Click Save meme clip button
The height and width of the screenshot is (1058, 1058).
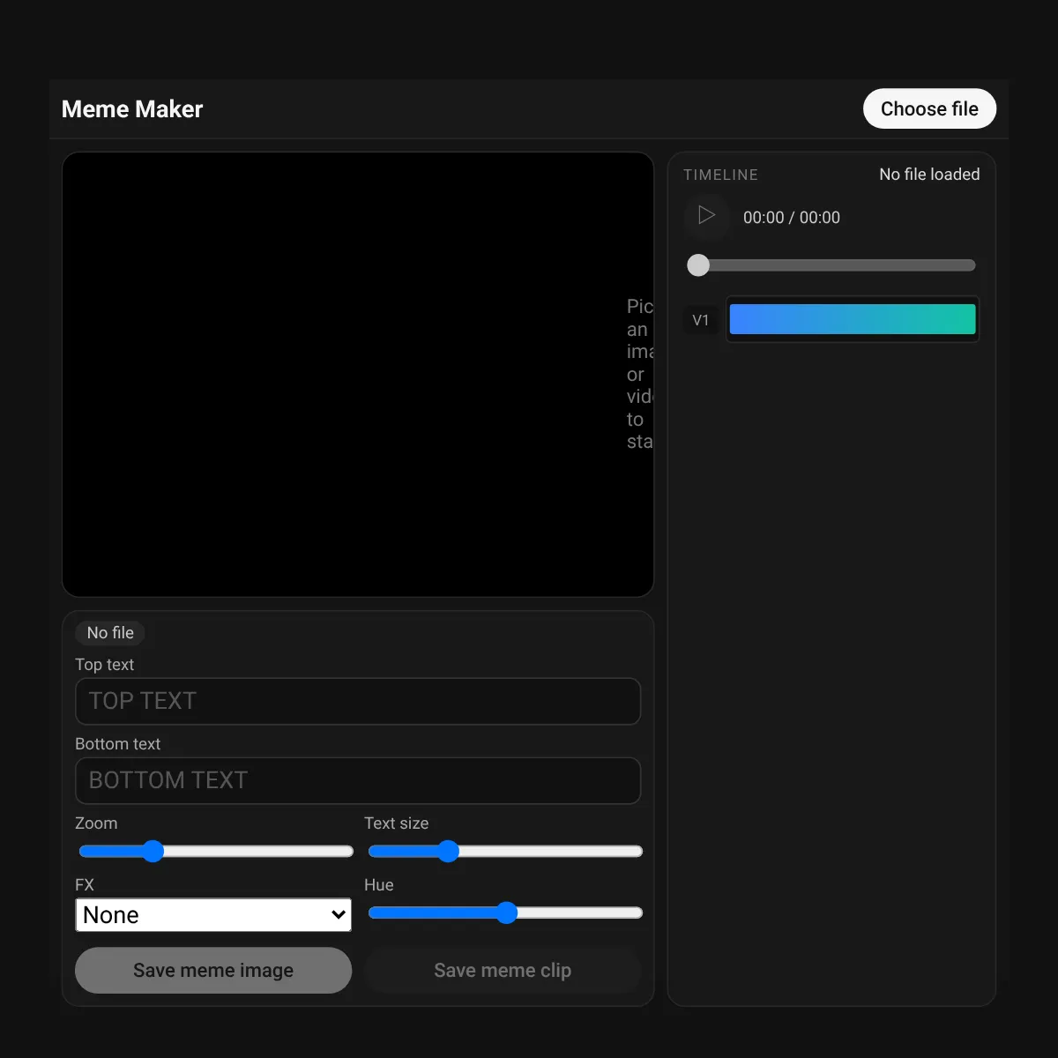pyautogui.click(x=503, y=970)
